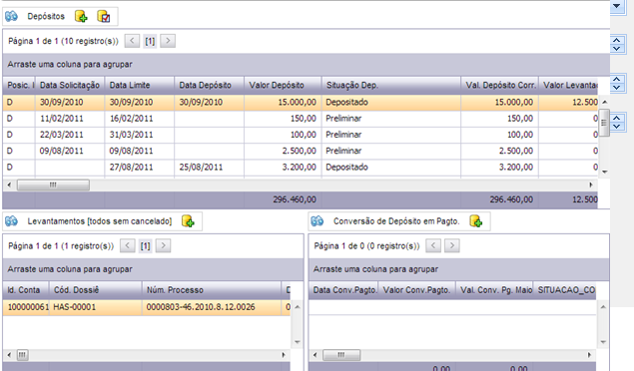Select deposit row with request date 11/02/2011
Viewport: 634px width, 371px height.
point(300,119)
